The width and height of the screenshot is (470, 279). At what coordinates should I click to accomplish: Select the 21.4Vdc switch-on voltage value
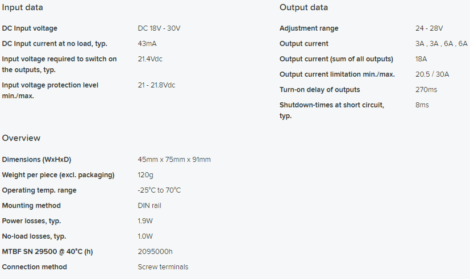coord(150,59)
